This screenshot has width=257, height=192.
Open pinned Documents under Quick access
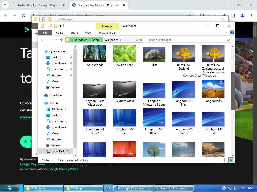pyautogui.click(x=59, y=69)
